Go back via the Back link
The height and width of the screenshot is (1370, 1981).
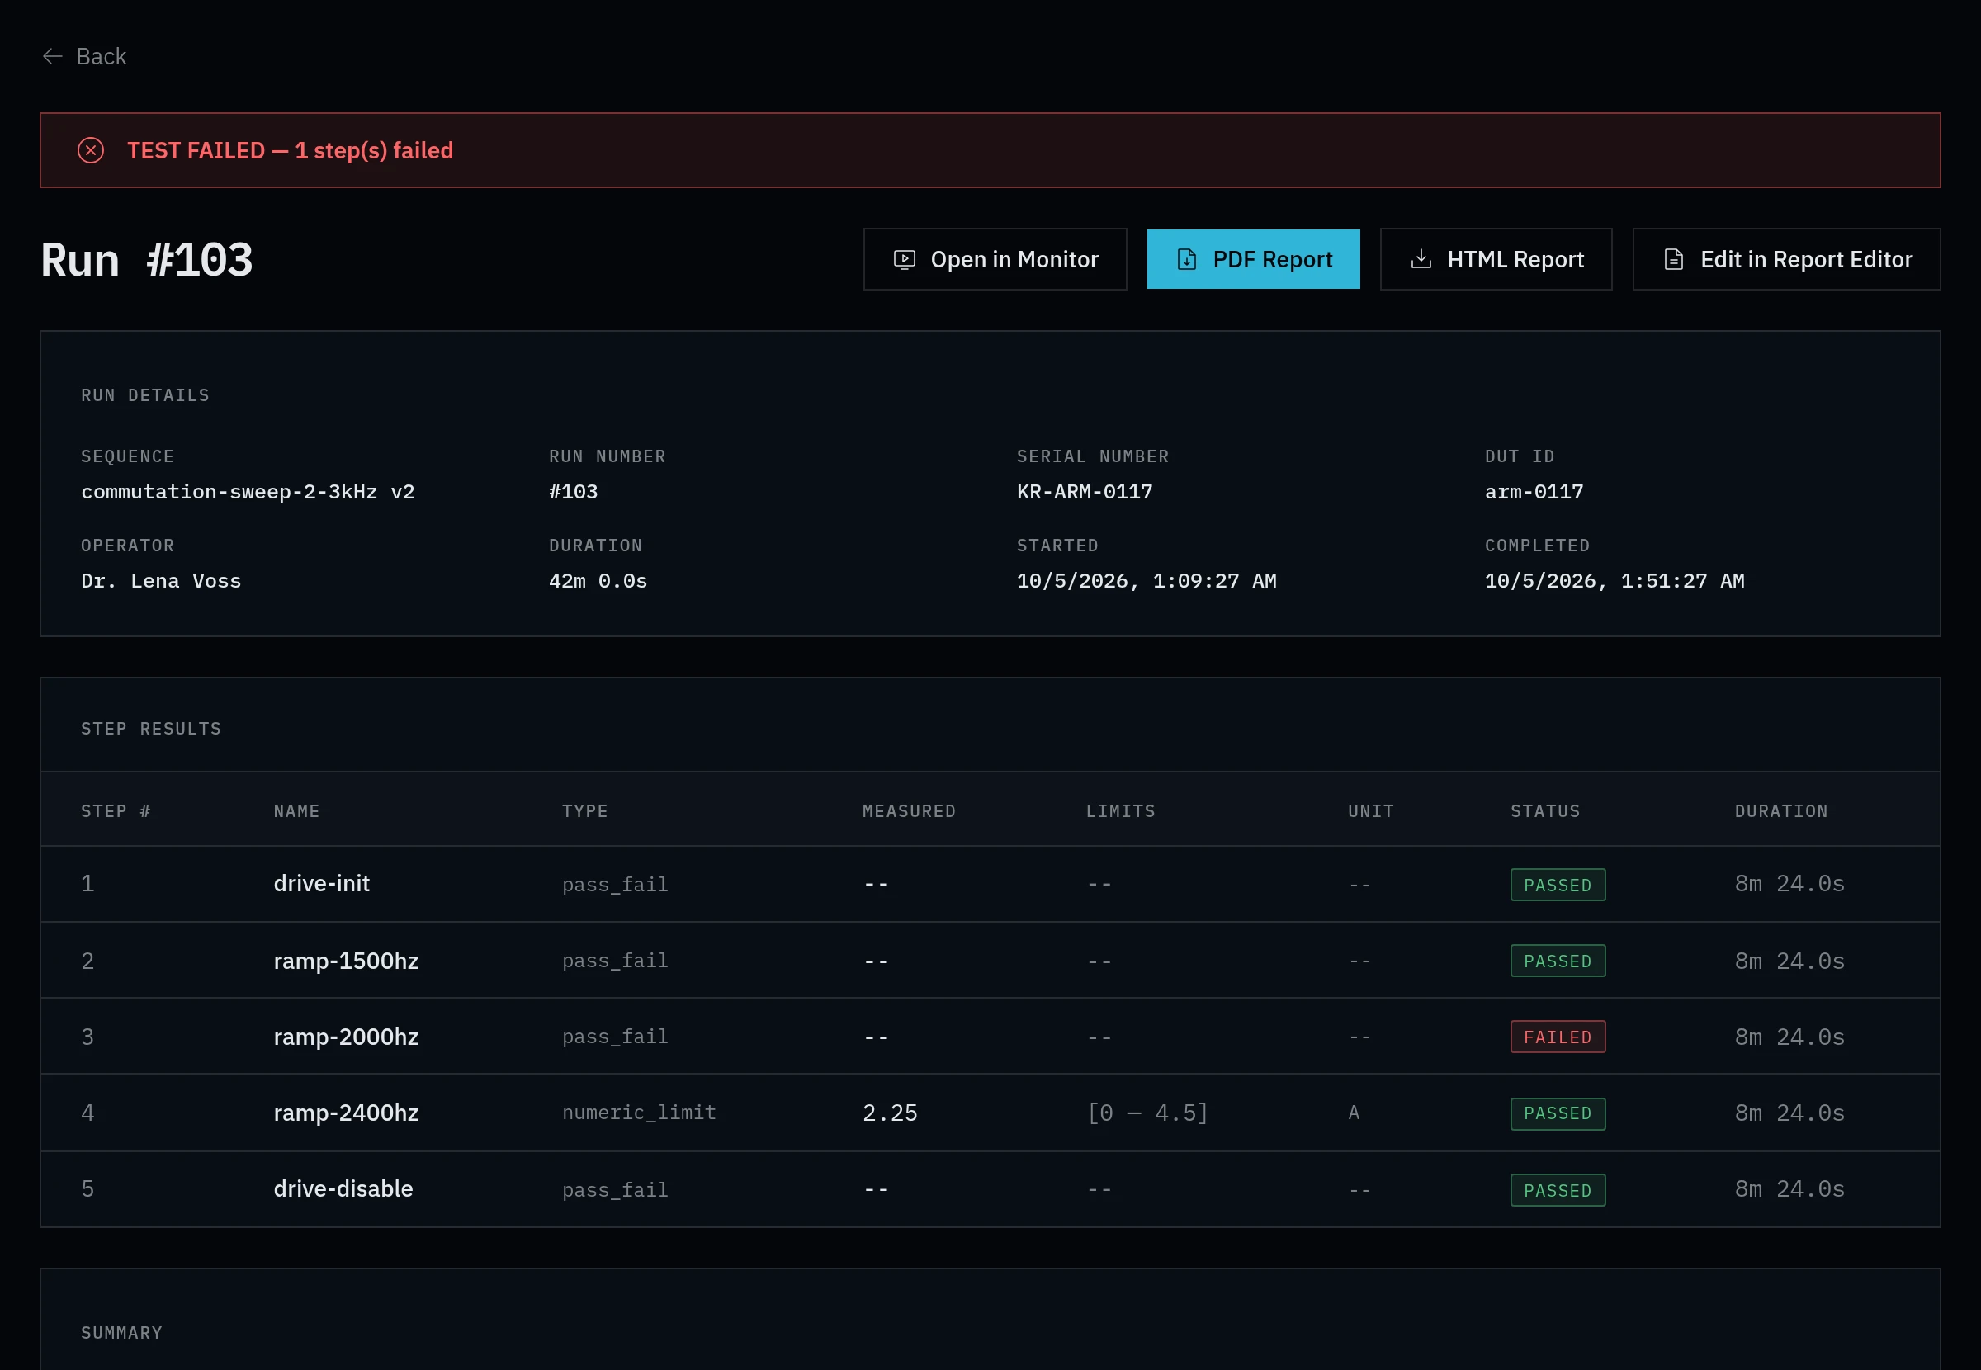[x=84, y=57]
